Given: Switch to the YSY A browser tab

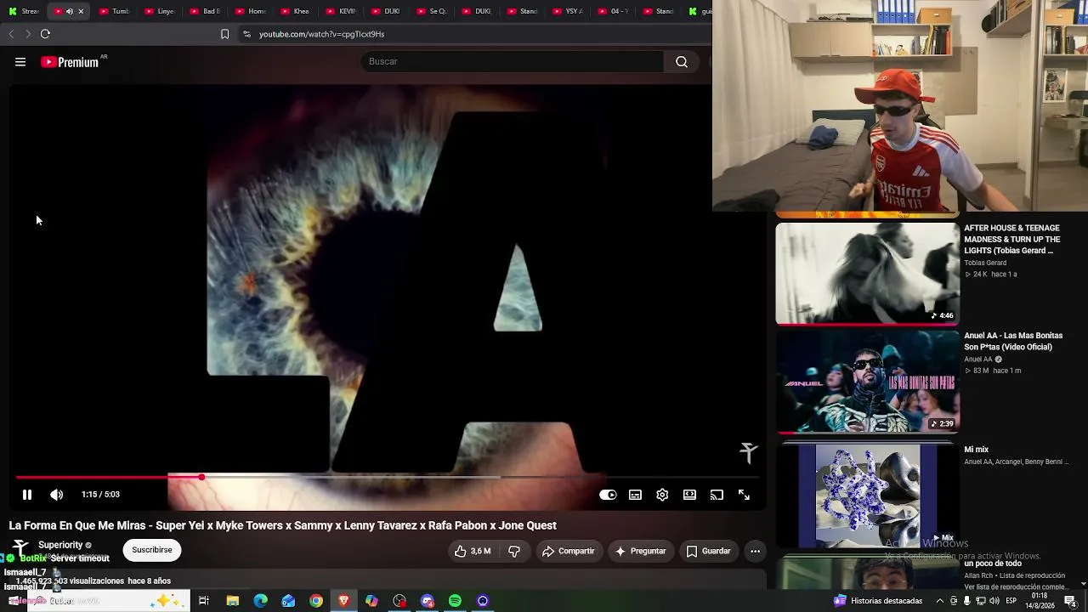Looking at the screenshot, I should click(x=567, y=11).
